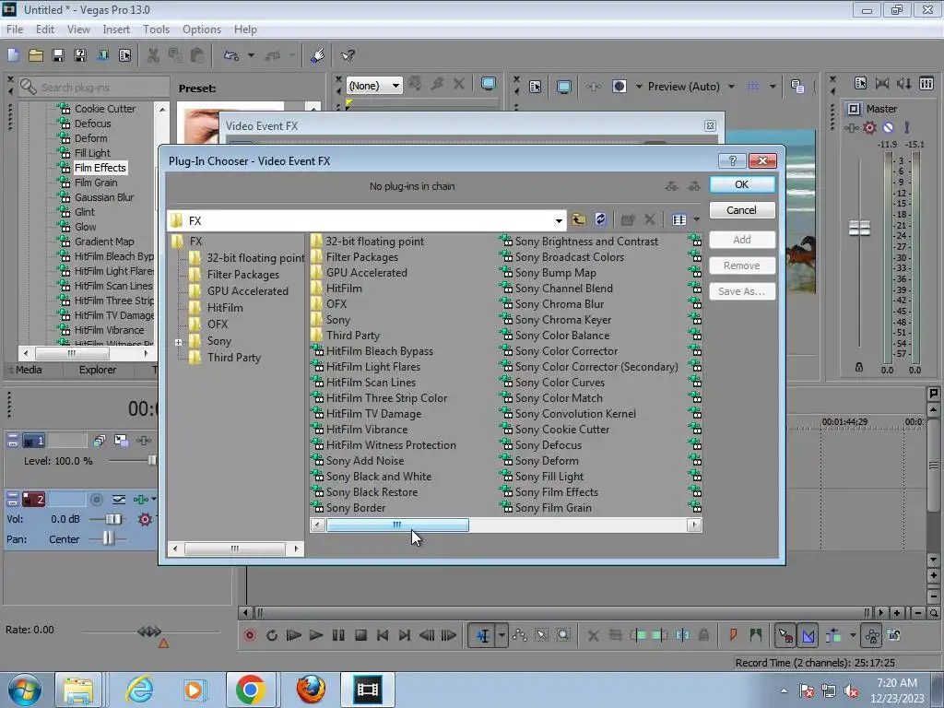The image size is (944, 708).
Task: Expand the Sony folder in tree
Action: pos(178,342)
